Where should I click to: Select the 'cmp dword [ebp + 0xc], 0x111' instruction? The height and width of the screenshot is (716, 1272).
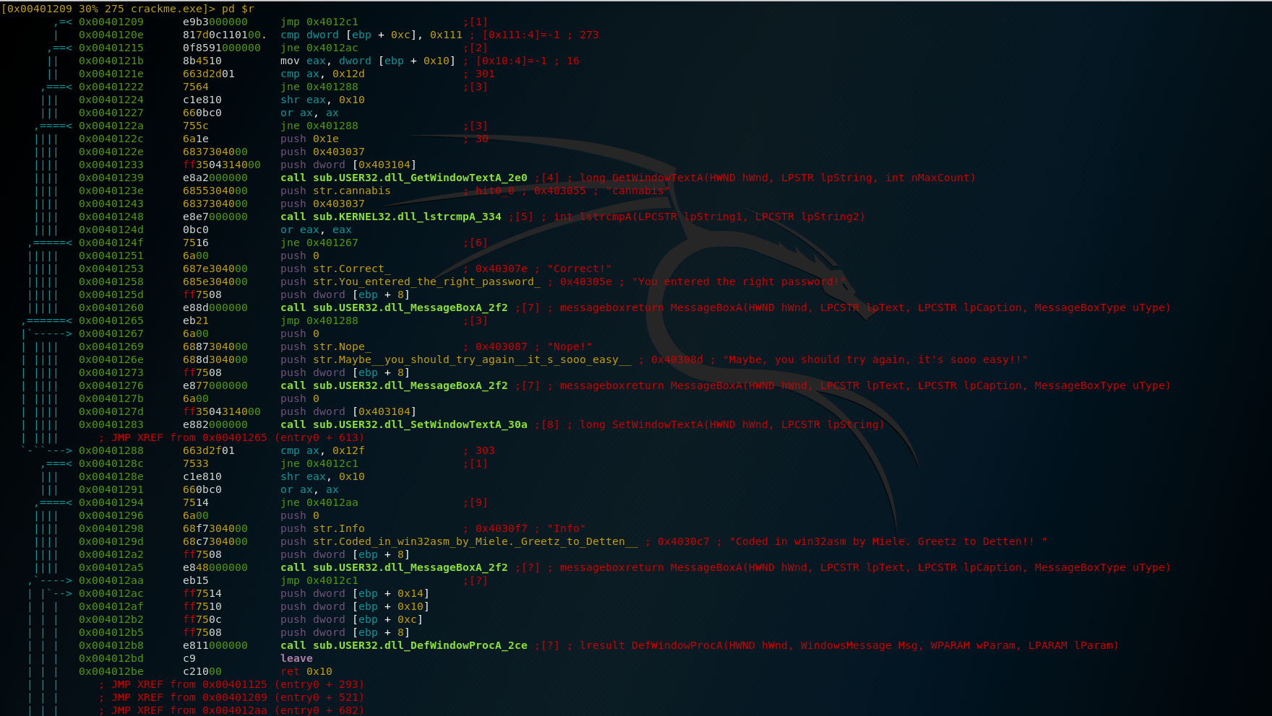click(371, 35)
